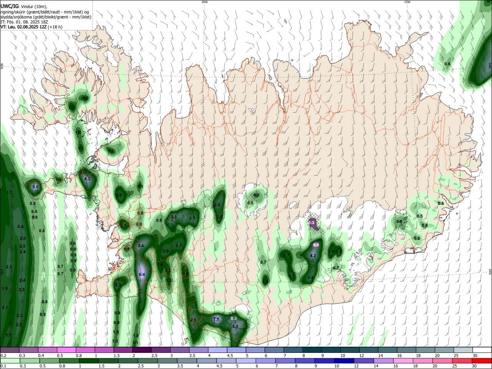Click the 3.8 precipitation value on the south coast
Image resolution: width=492 pixels, height=369 pixels.
point(236,326)
